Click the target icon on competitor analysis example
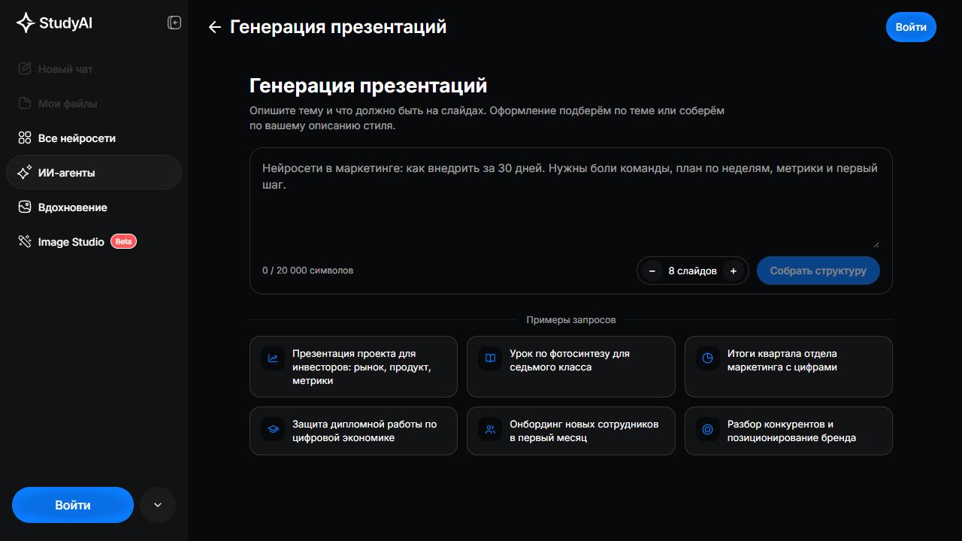 (x=707, y=429)
